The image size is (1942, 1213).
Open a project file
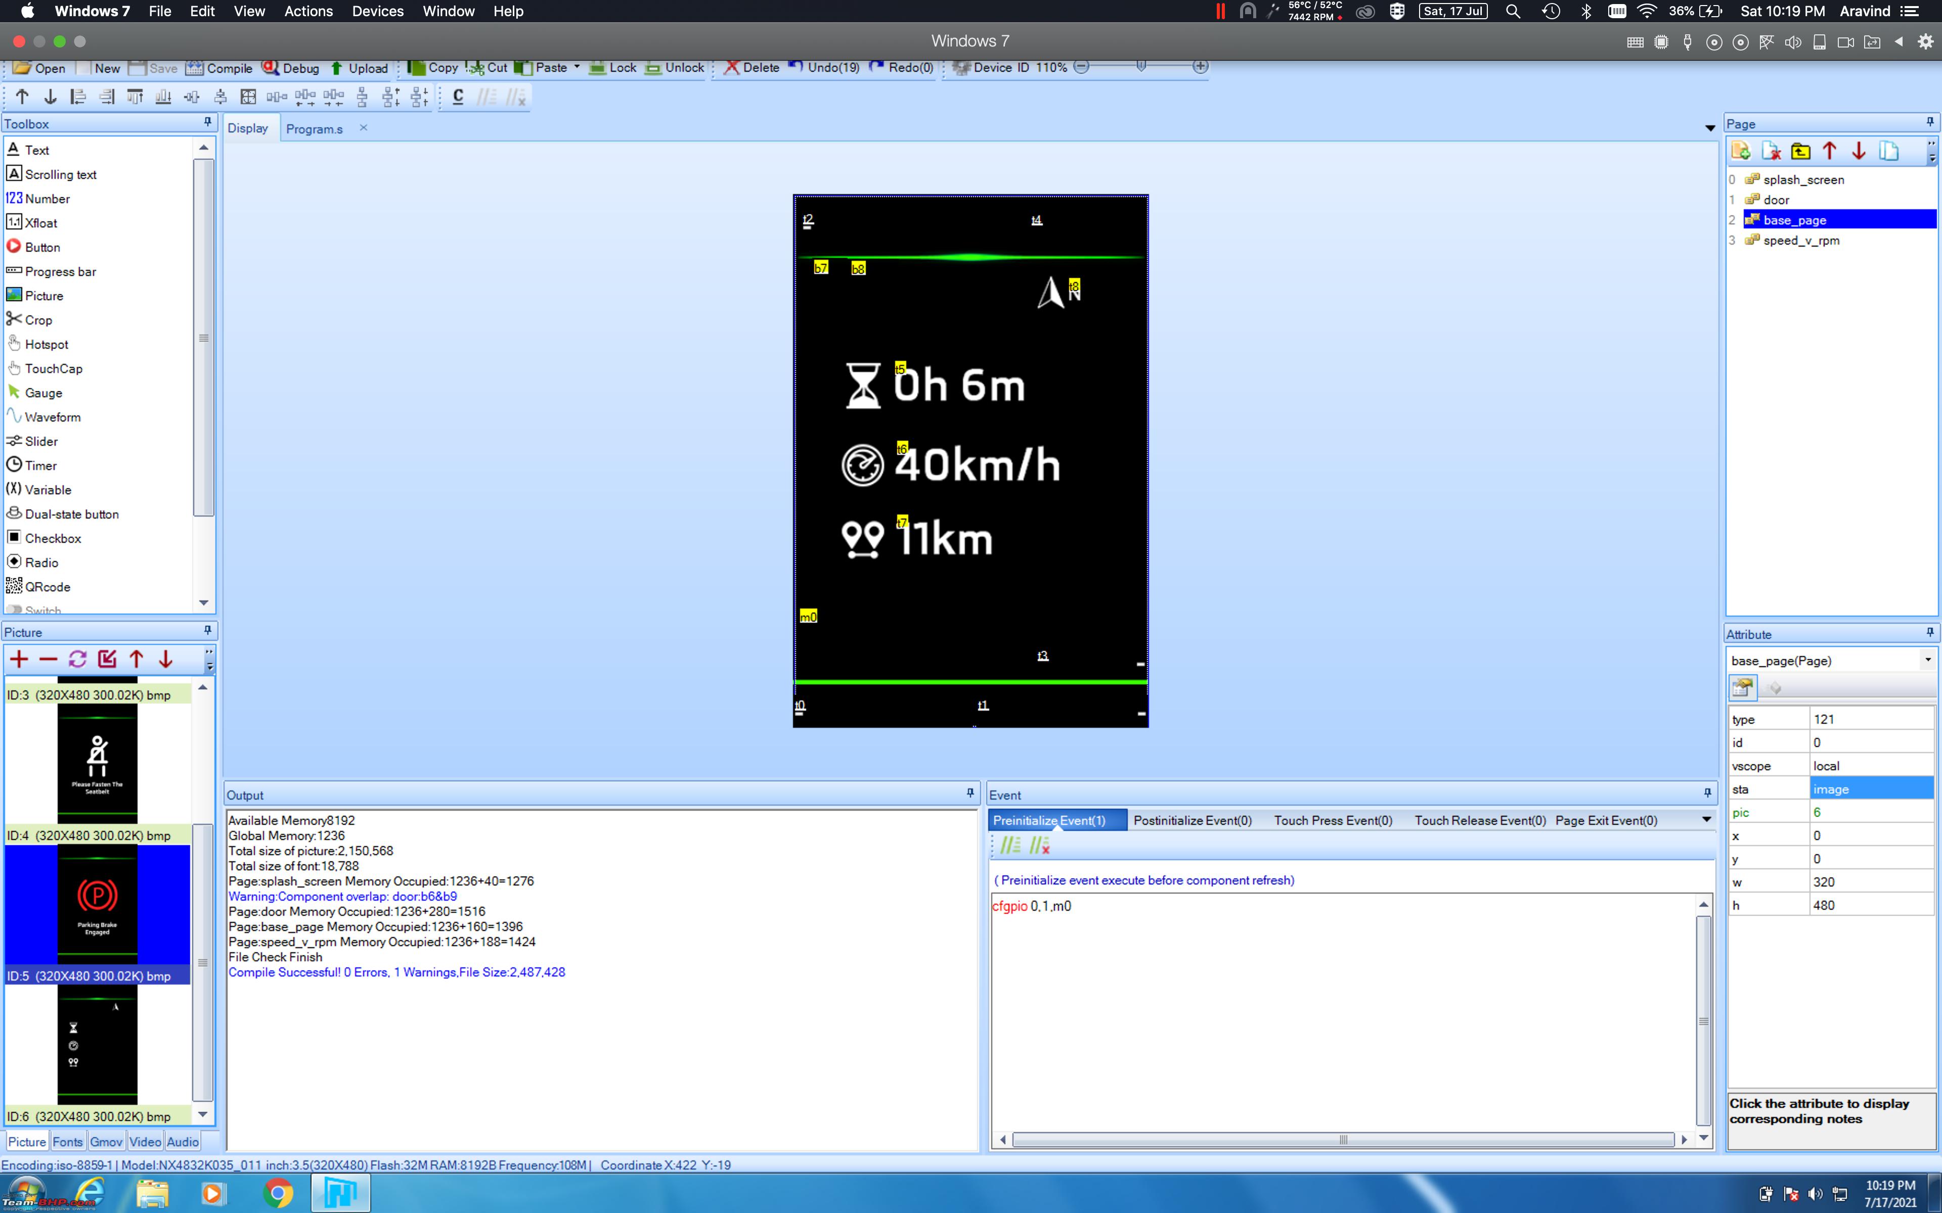[39, 68]
